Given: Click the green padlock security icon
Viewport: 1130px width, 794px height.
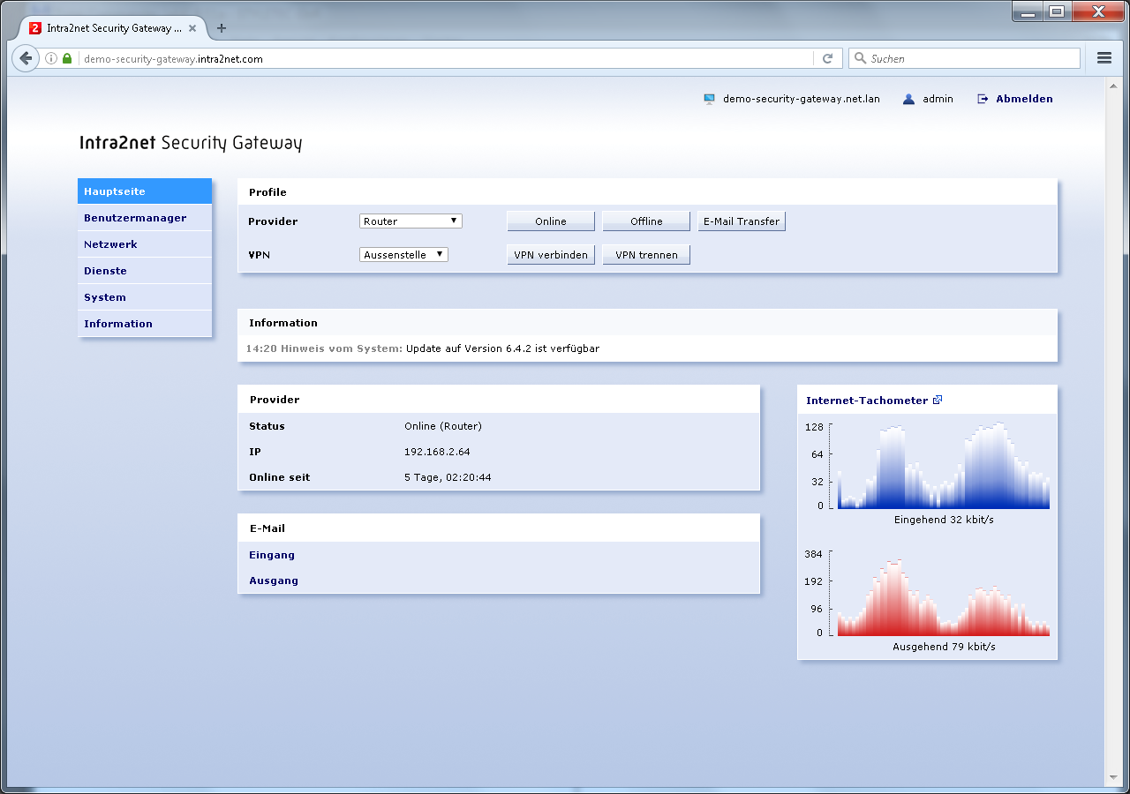Looking at the screenshot, I should pos(67,59).
